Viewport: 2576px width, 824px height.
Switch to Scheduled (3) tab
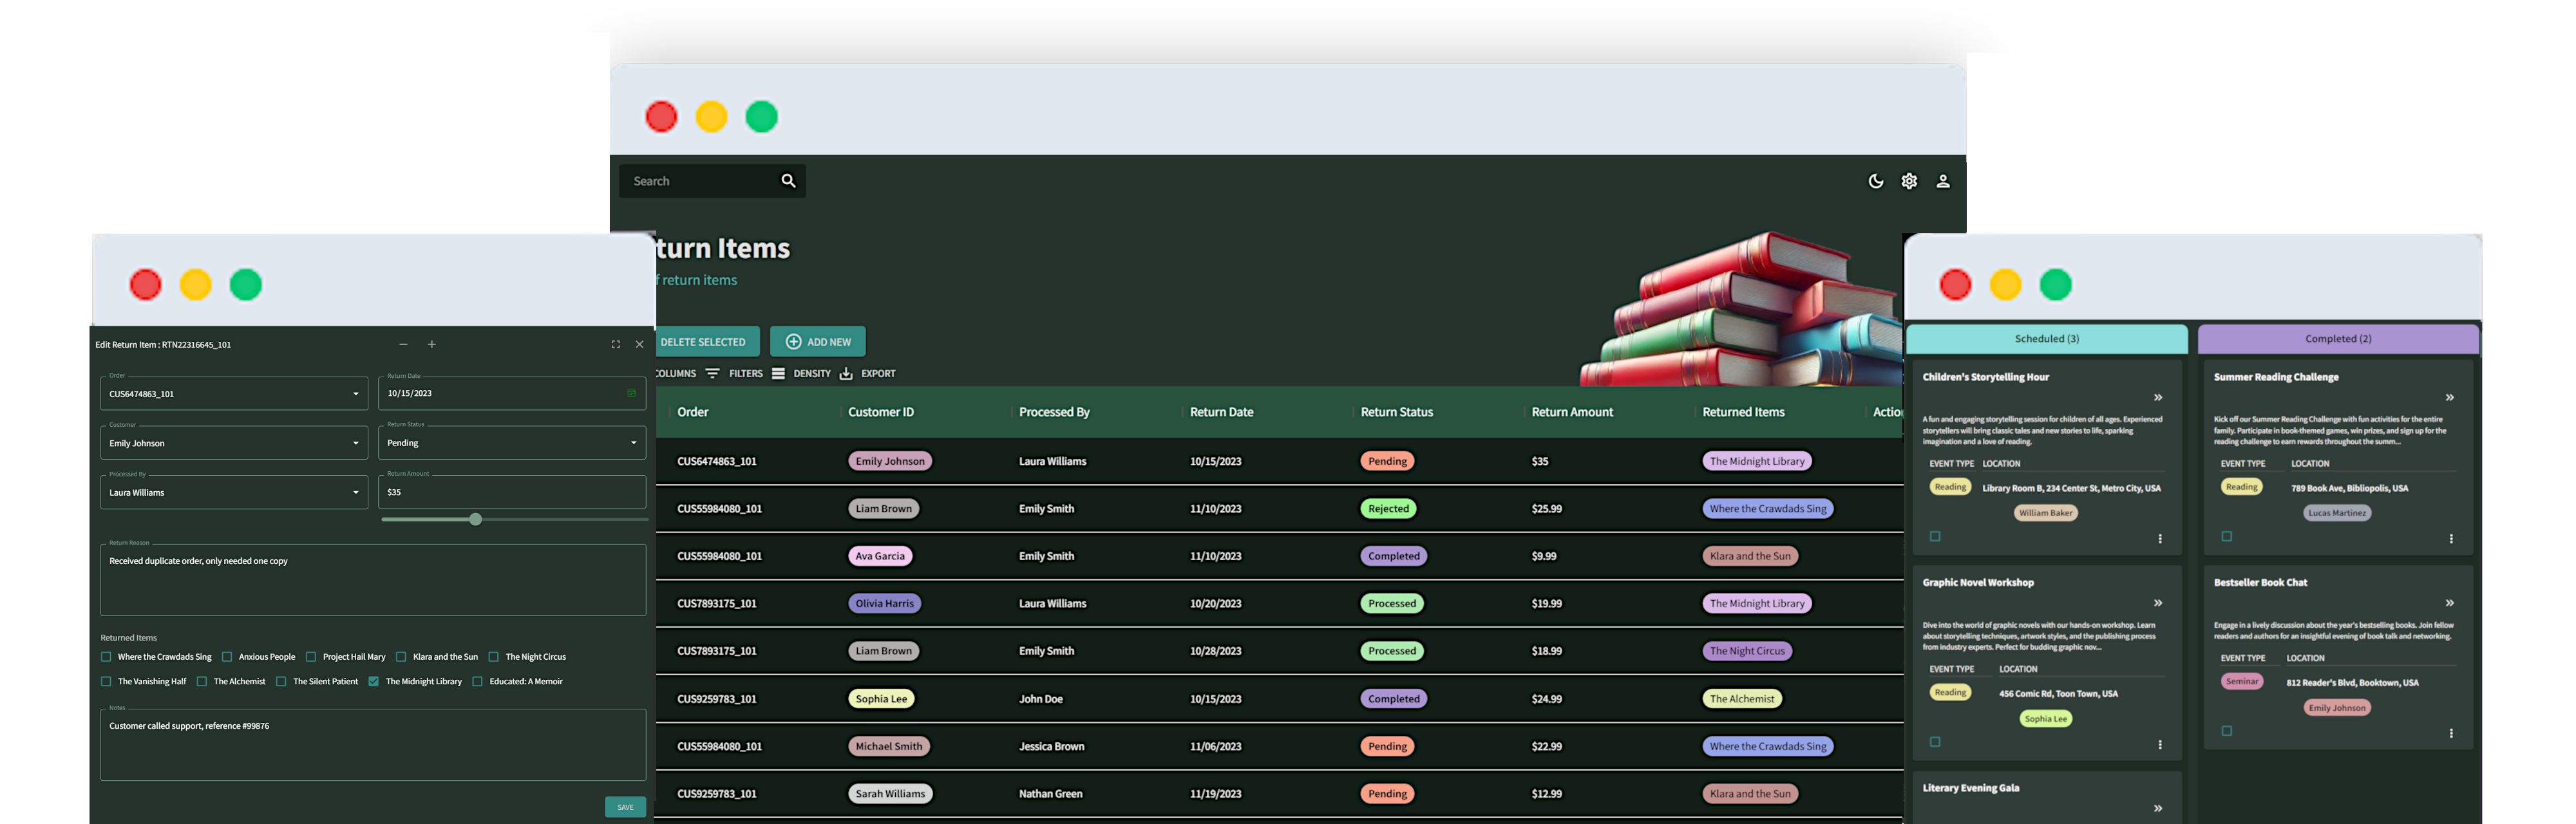tap(2046, 339)
